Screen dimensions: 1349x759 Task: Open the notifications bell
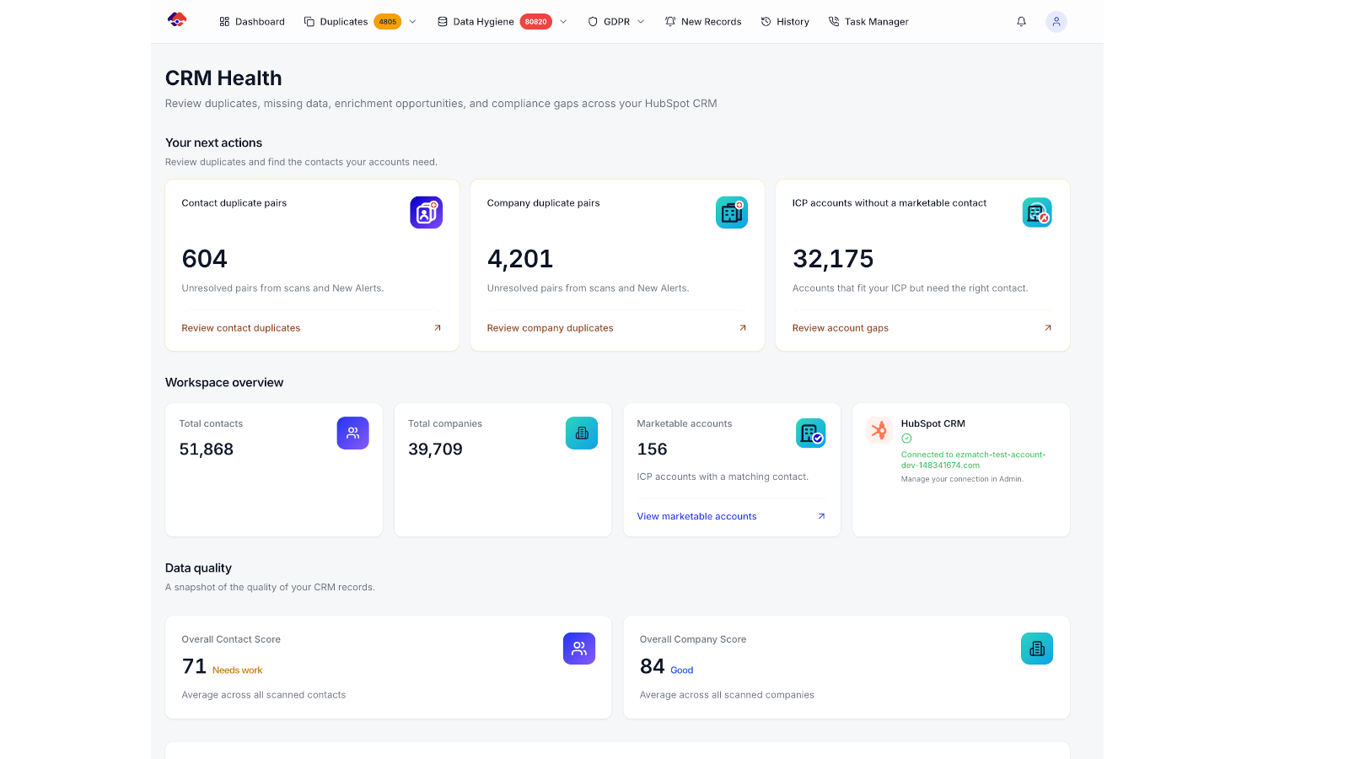point(1021,22)
